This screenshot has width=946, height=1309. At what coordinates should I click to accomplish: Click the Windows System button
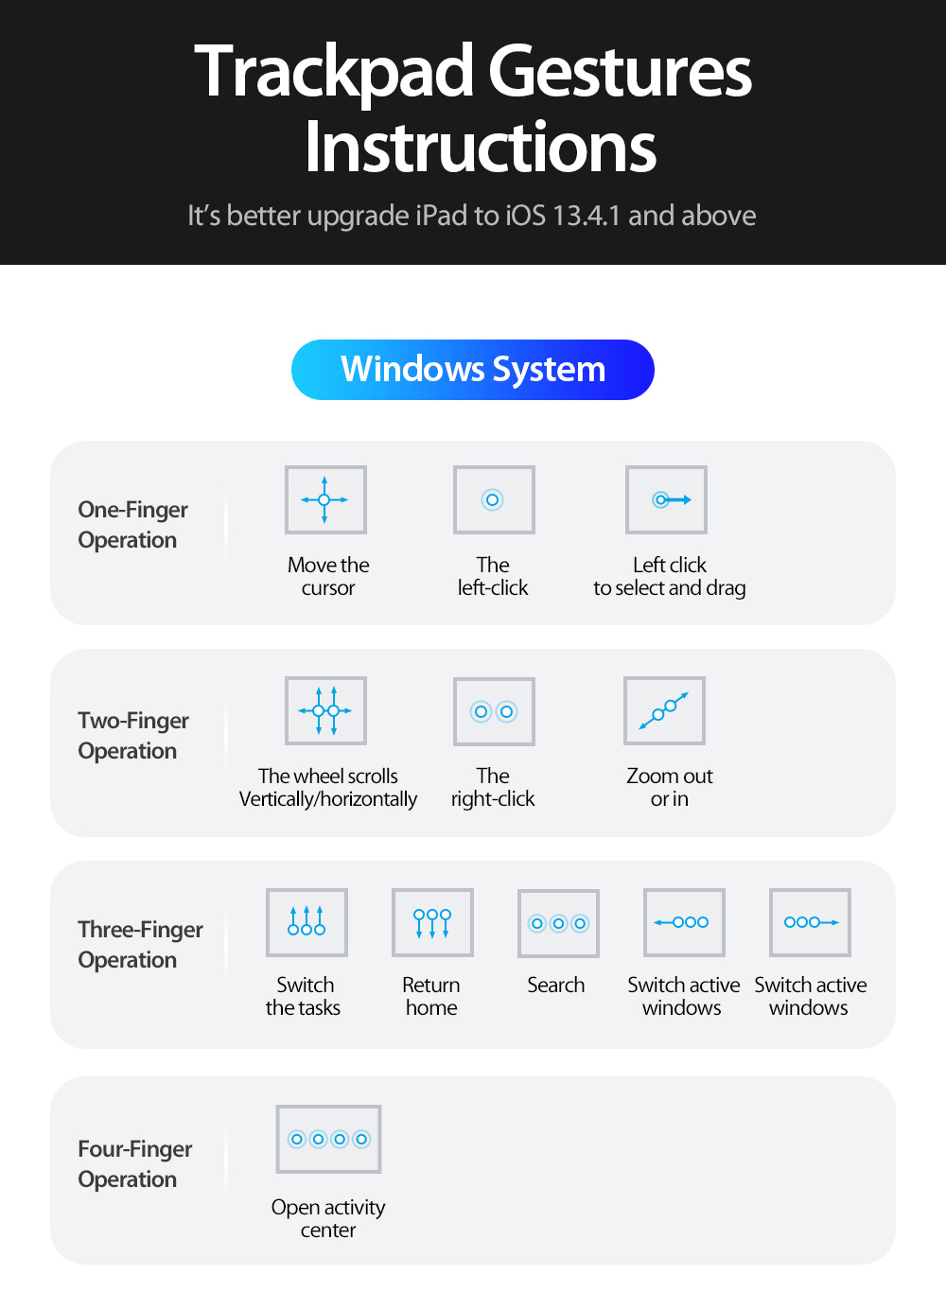point(473,370)
